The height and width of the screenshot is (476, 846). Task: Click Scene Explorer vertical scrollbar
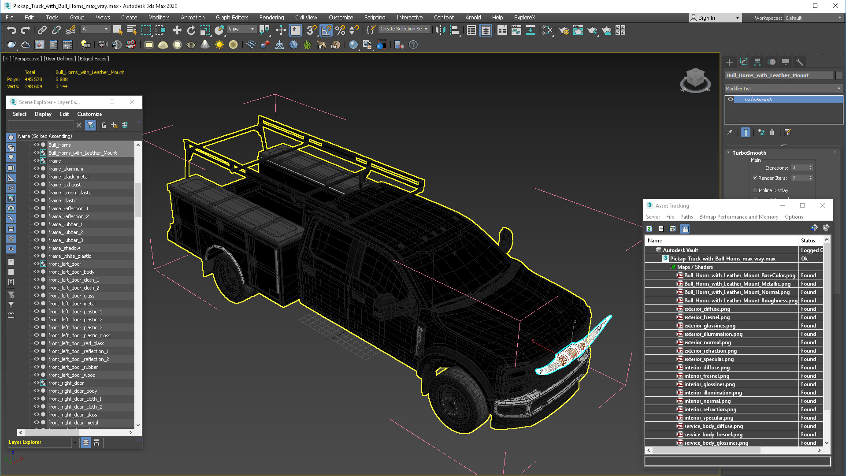(x=138, y=200)
